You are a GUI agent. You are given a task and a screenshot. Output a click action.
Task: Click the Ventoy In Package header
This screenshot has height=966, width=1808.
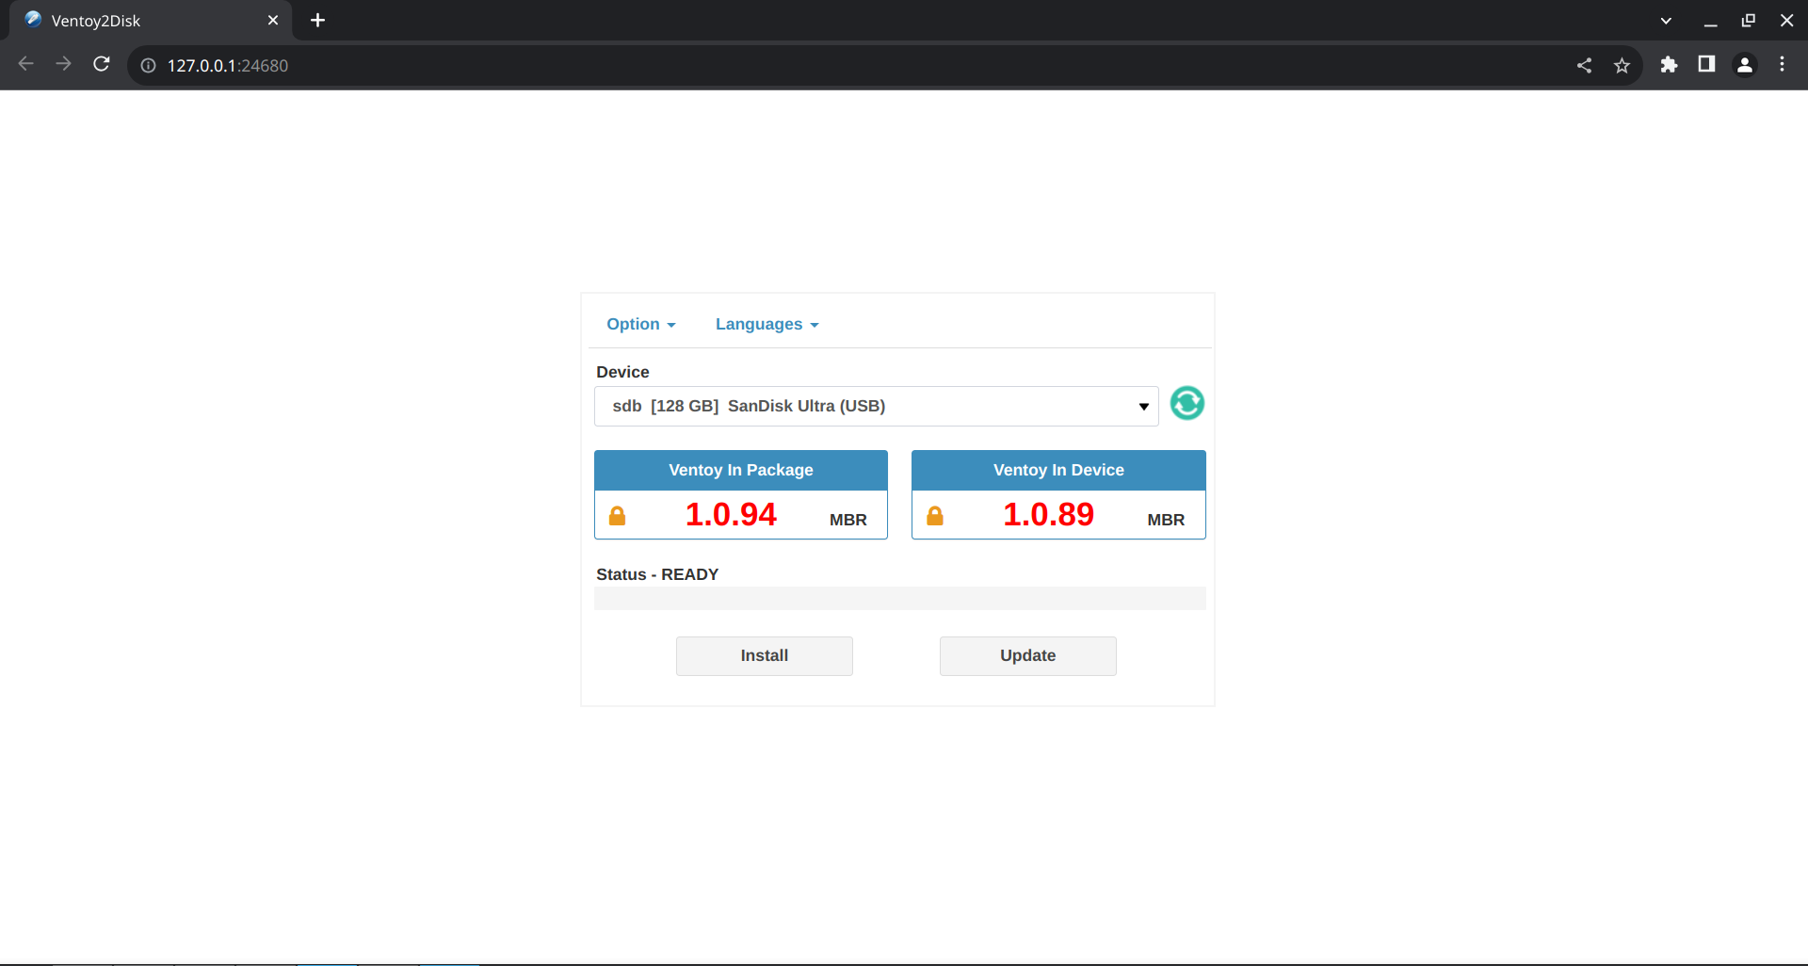tap(741, 470)
